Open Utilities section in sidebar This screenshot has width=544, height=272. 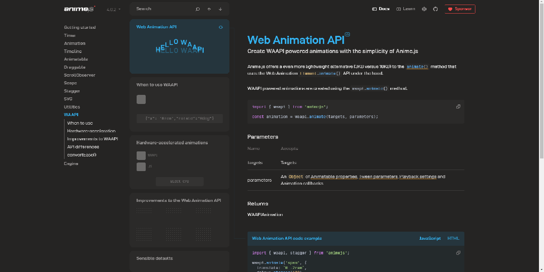click(72, 107)
